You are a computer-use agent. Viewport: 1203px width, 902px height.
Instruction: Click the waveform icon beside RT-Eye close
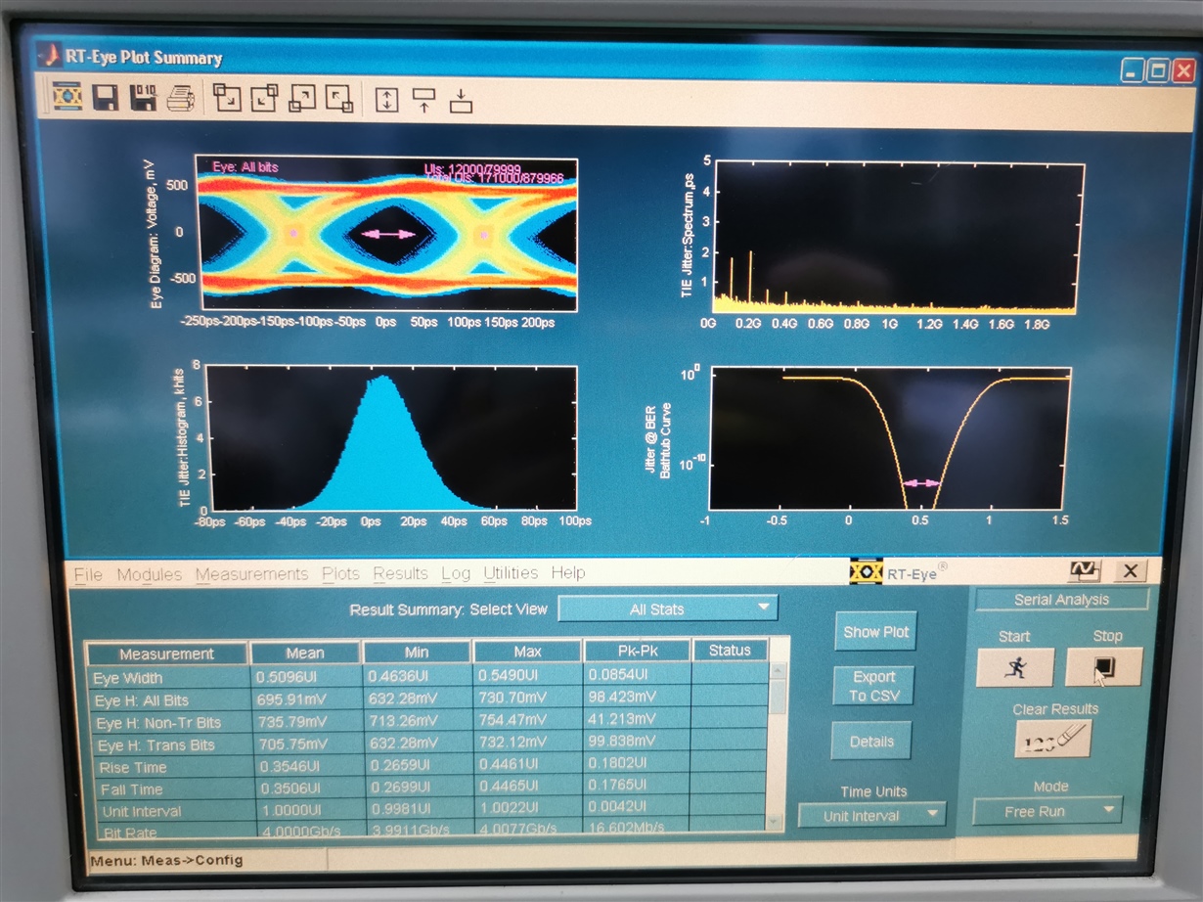[1084, 571]
